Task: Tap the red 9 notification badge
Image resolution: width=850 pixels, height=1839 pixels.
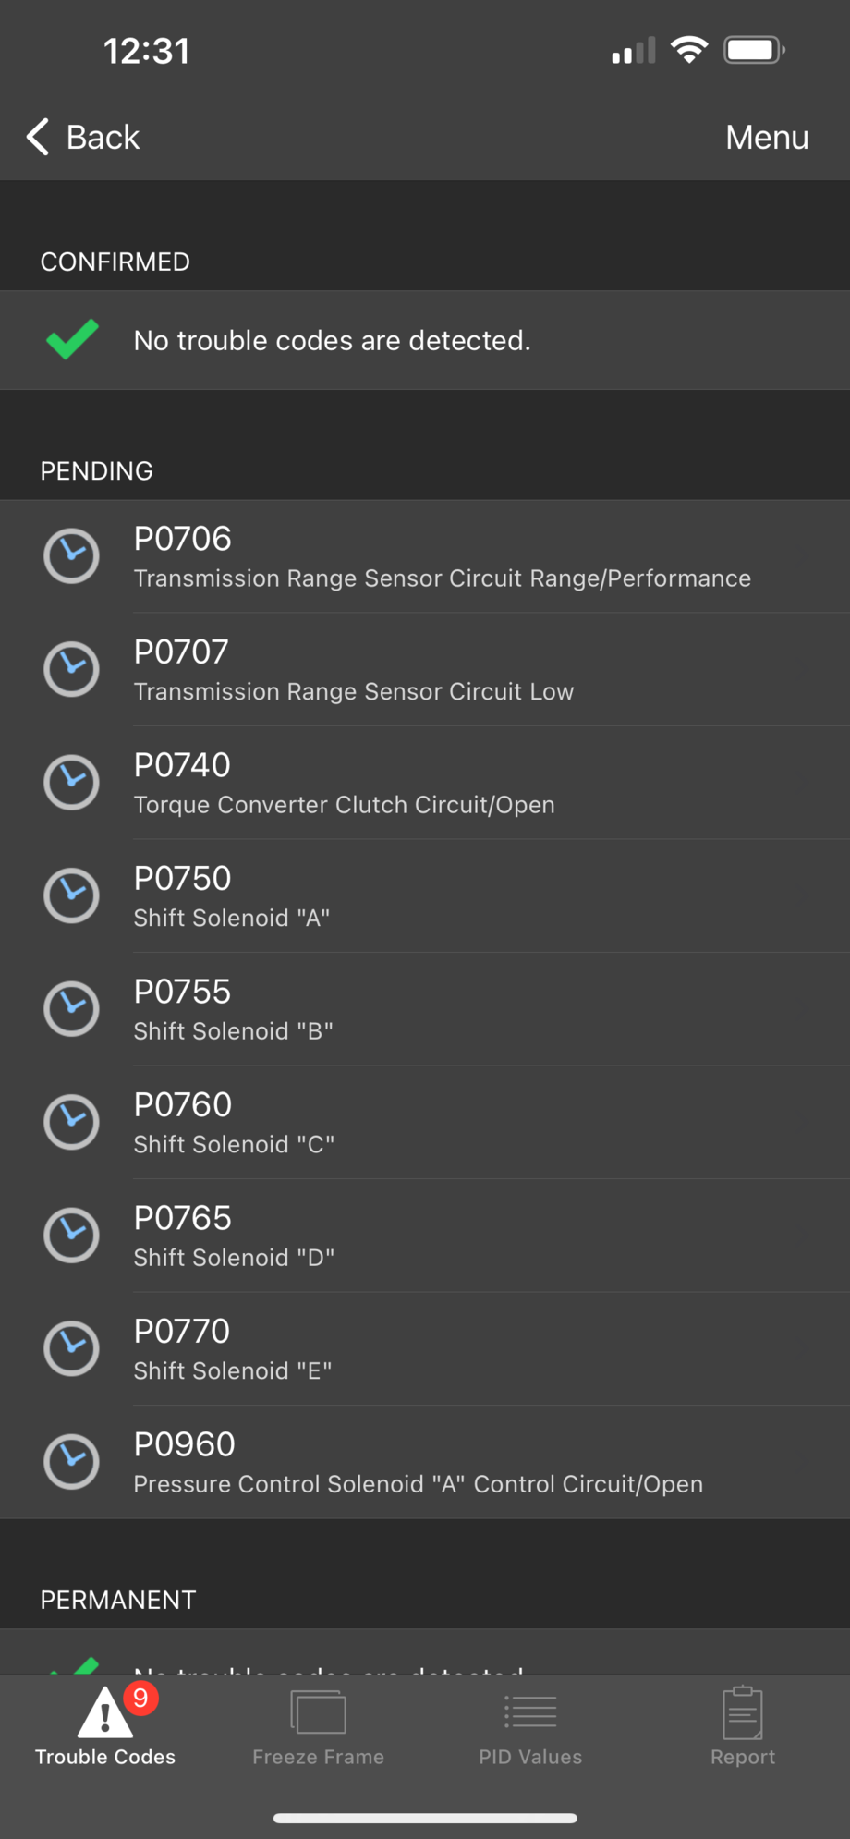Action: pyautogui.click(x=140, y=1698)
